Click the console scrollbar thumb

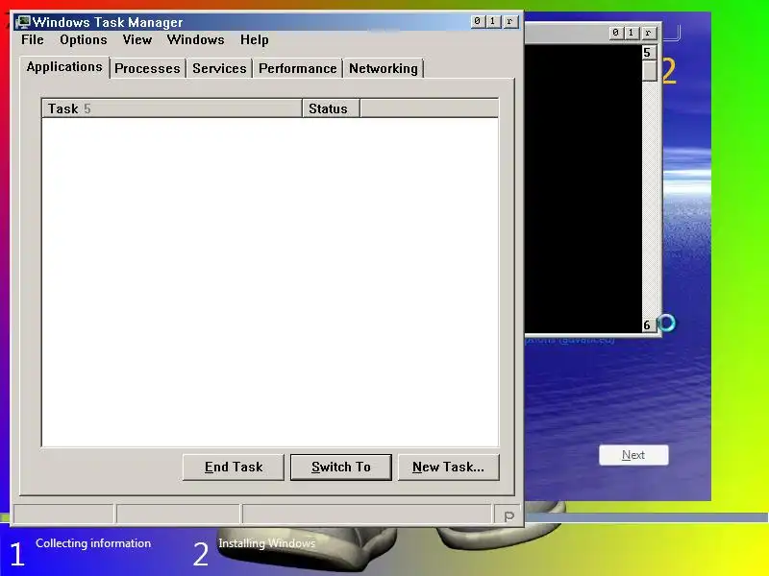(650, 71)
